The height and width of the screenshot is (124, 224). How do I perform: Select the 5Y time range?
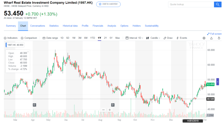coord(111,38)
